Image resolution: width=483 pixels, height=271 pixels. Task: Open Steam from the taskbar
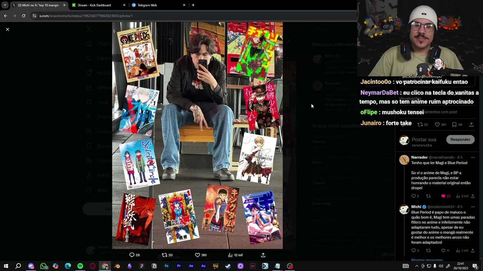click(x=228, y=266)
